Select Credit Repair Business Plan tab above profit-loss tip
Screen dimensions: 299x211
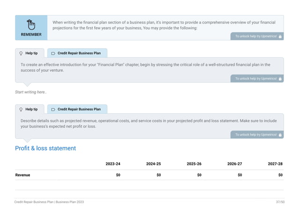click(77, 109)
